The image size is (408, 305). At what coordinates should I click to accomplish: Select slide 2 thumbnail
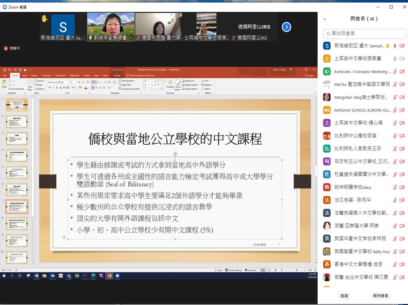click(17, 122)
